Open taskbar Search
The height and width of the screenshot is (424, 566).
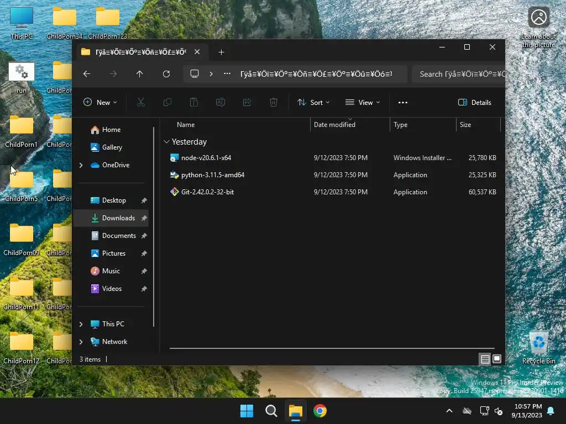coord(271,411)
